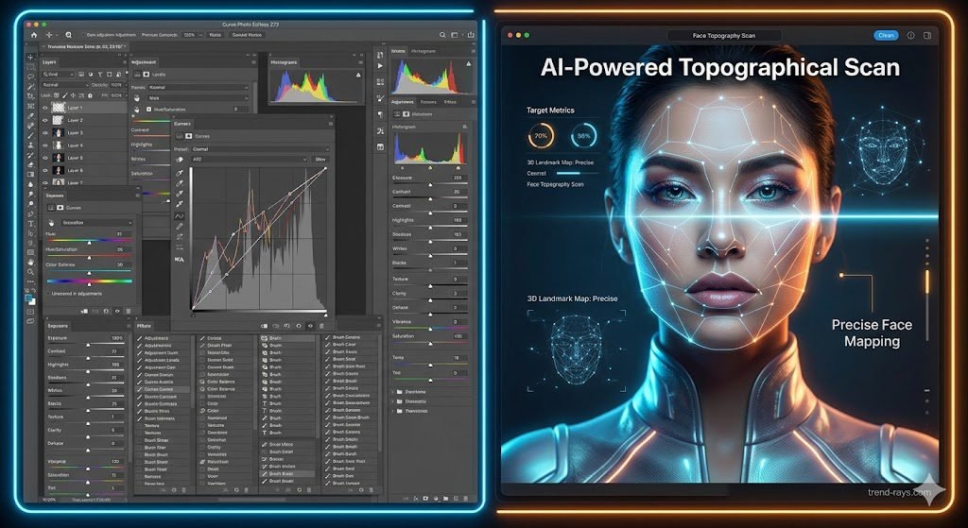
Task: Select the Zoom magnifier tool near toolbar bottom
Action: (31, 272)
